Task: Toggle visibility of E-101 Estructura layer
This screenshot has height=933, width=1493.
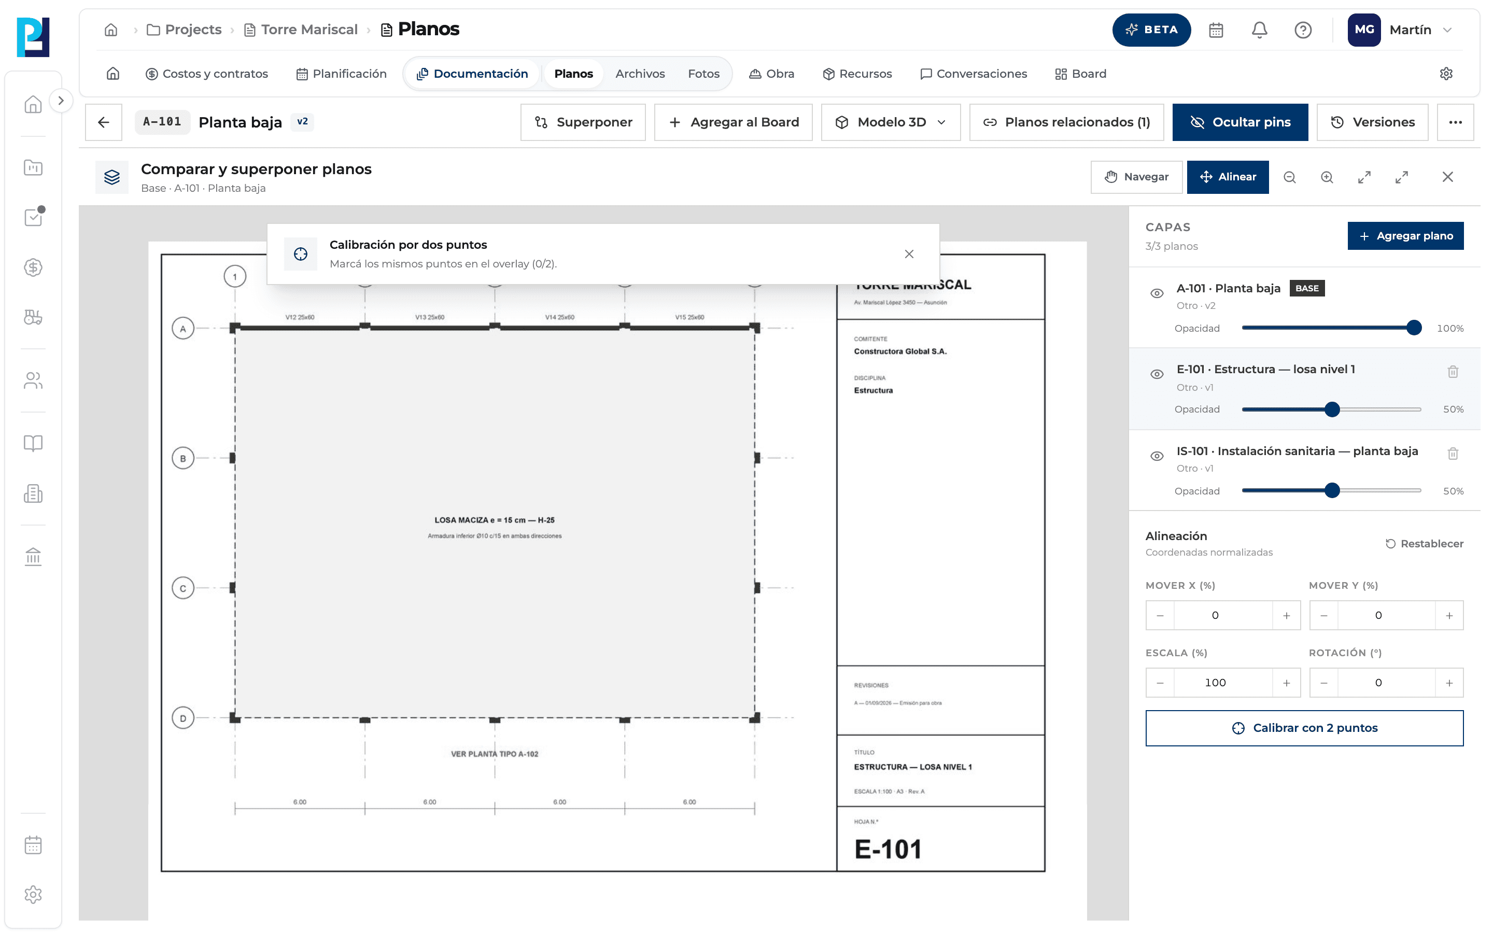Action: (1157, 374)
